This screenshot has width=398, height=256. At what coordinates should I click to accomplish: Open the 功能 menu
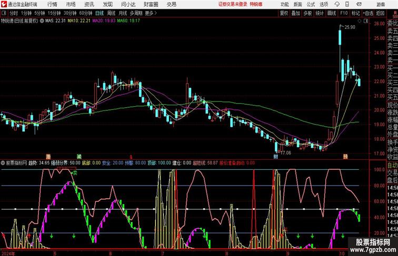[x=285, y=4]
